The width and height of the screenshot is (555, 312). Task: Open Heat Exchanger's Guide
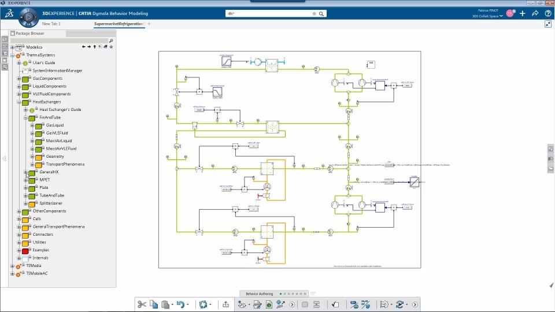coord(60,110)
